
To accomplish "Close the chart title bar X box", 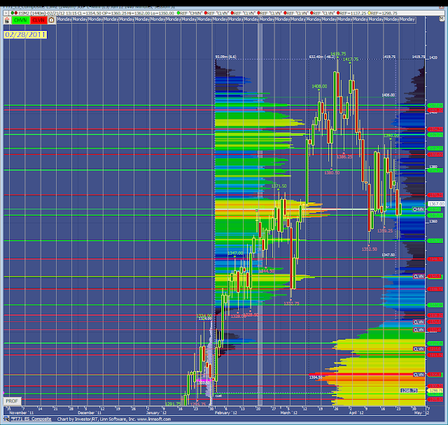I will (x=6, y=13).
